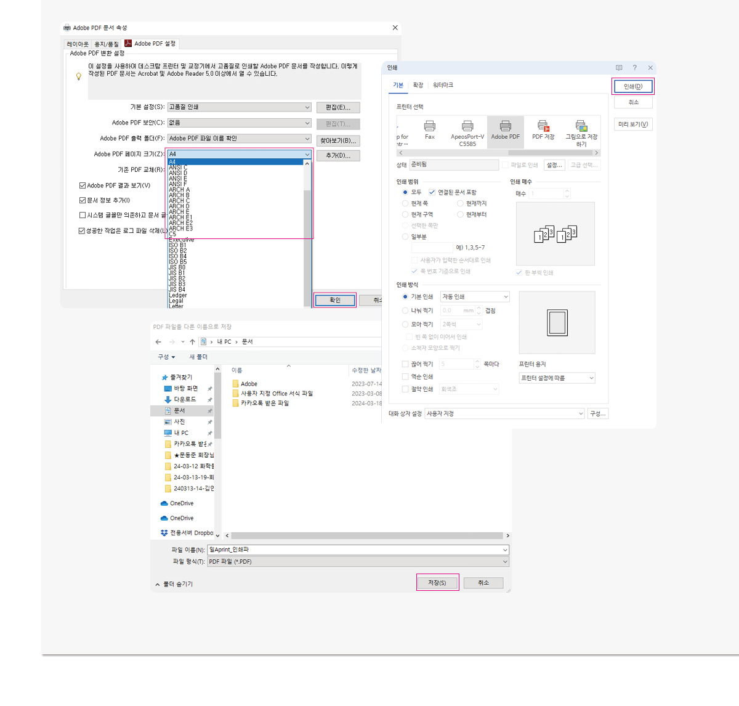Open the 파일 형식 dropdown
Viewport: 739px width, 706px height.
358,562
